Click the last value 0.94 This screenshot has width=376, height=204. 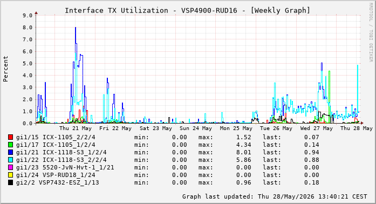(x=311, y=152)
